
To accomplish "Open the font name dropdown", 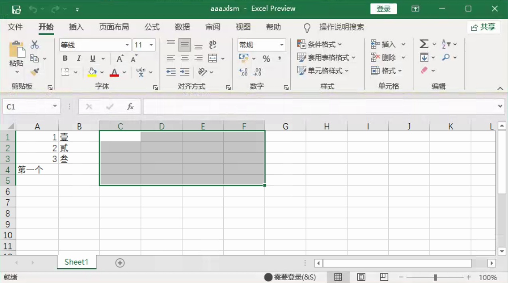I will point(127,45).
